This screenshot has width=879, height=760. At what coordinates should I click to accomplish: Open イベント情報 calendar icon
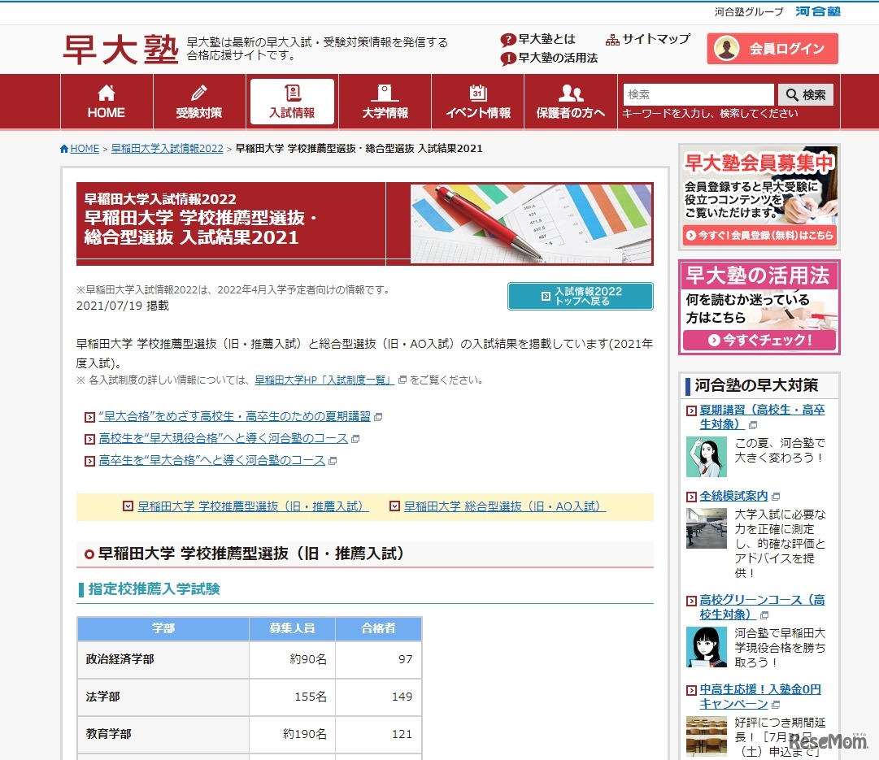pos(478,93)
